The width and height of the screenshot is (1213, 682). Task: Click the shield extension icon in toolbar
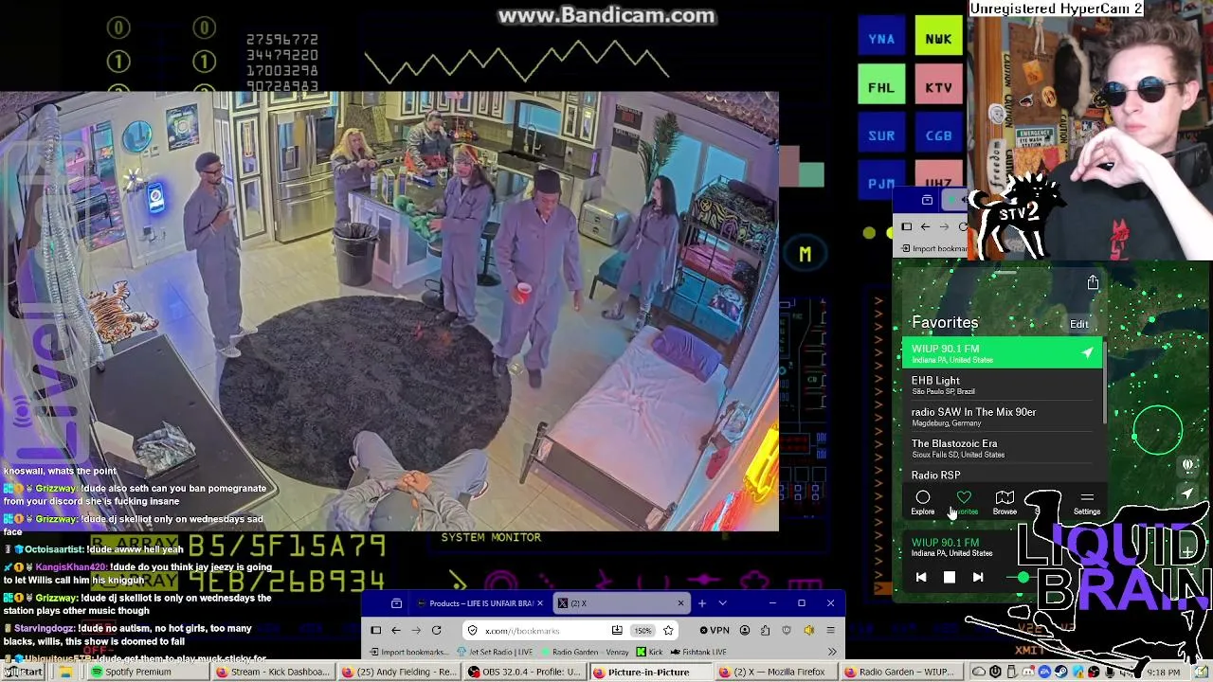(787, 630)
